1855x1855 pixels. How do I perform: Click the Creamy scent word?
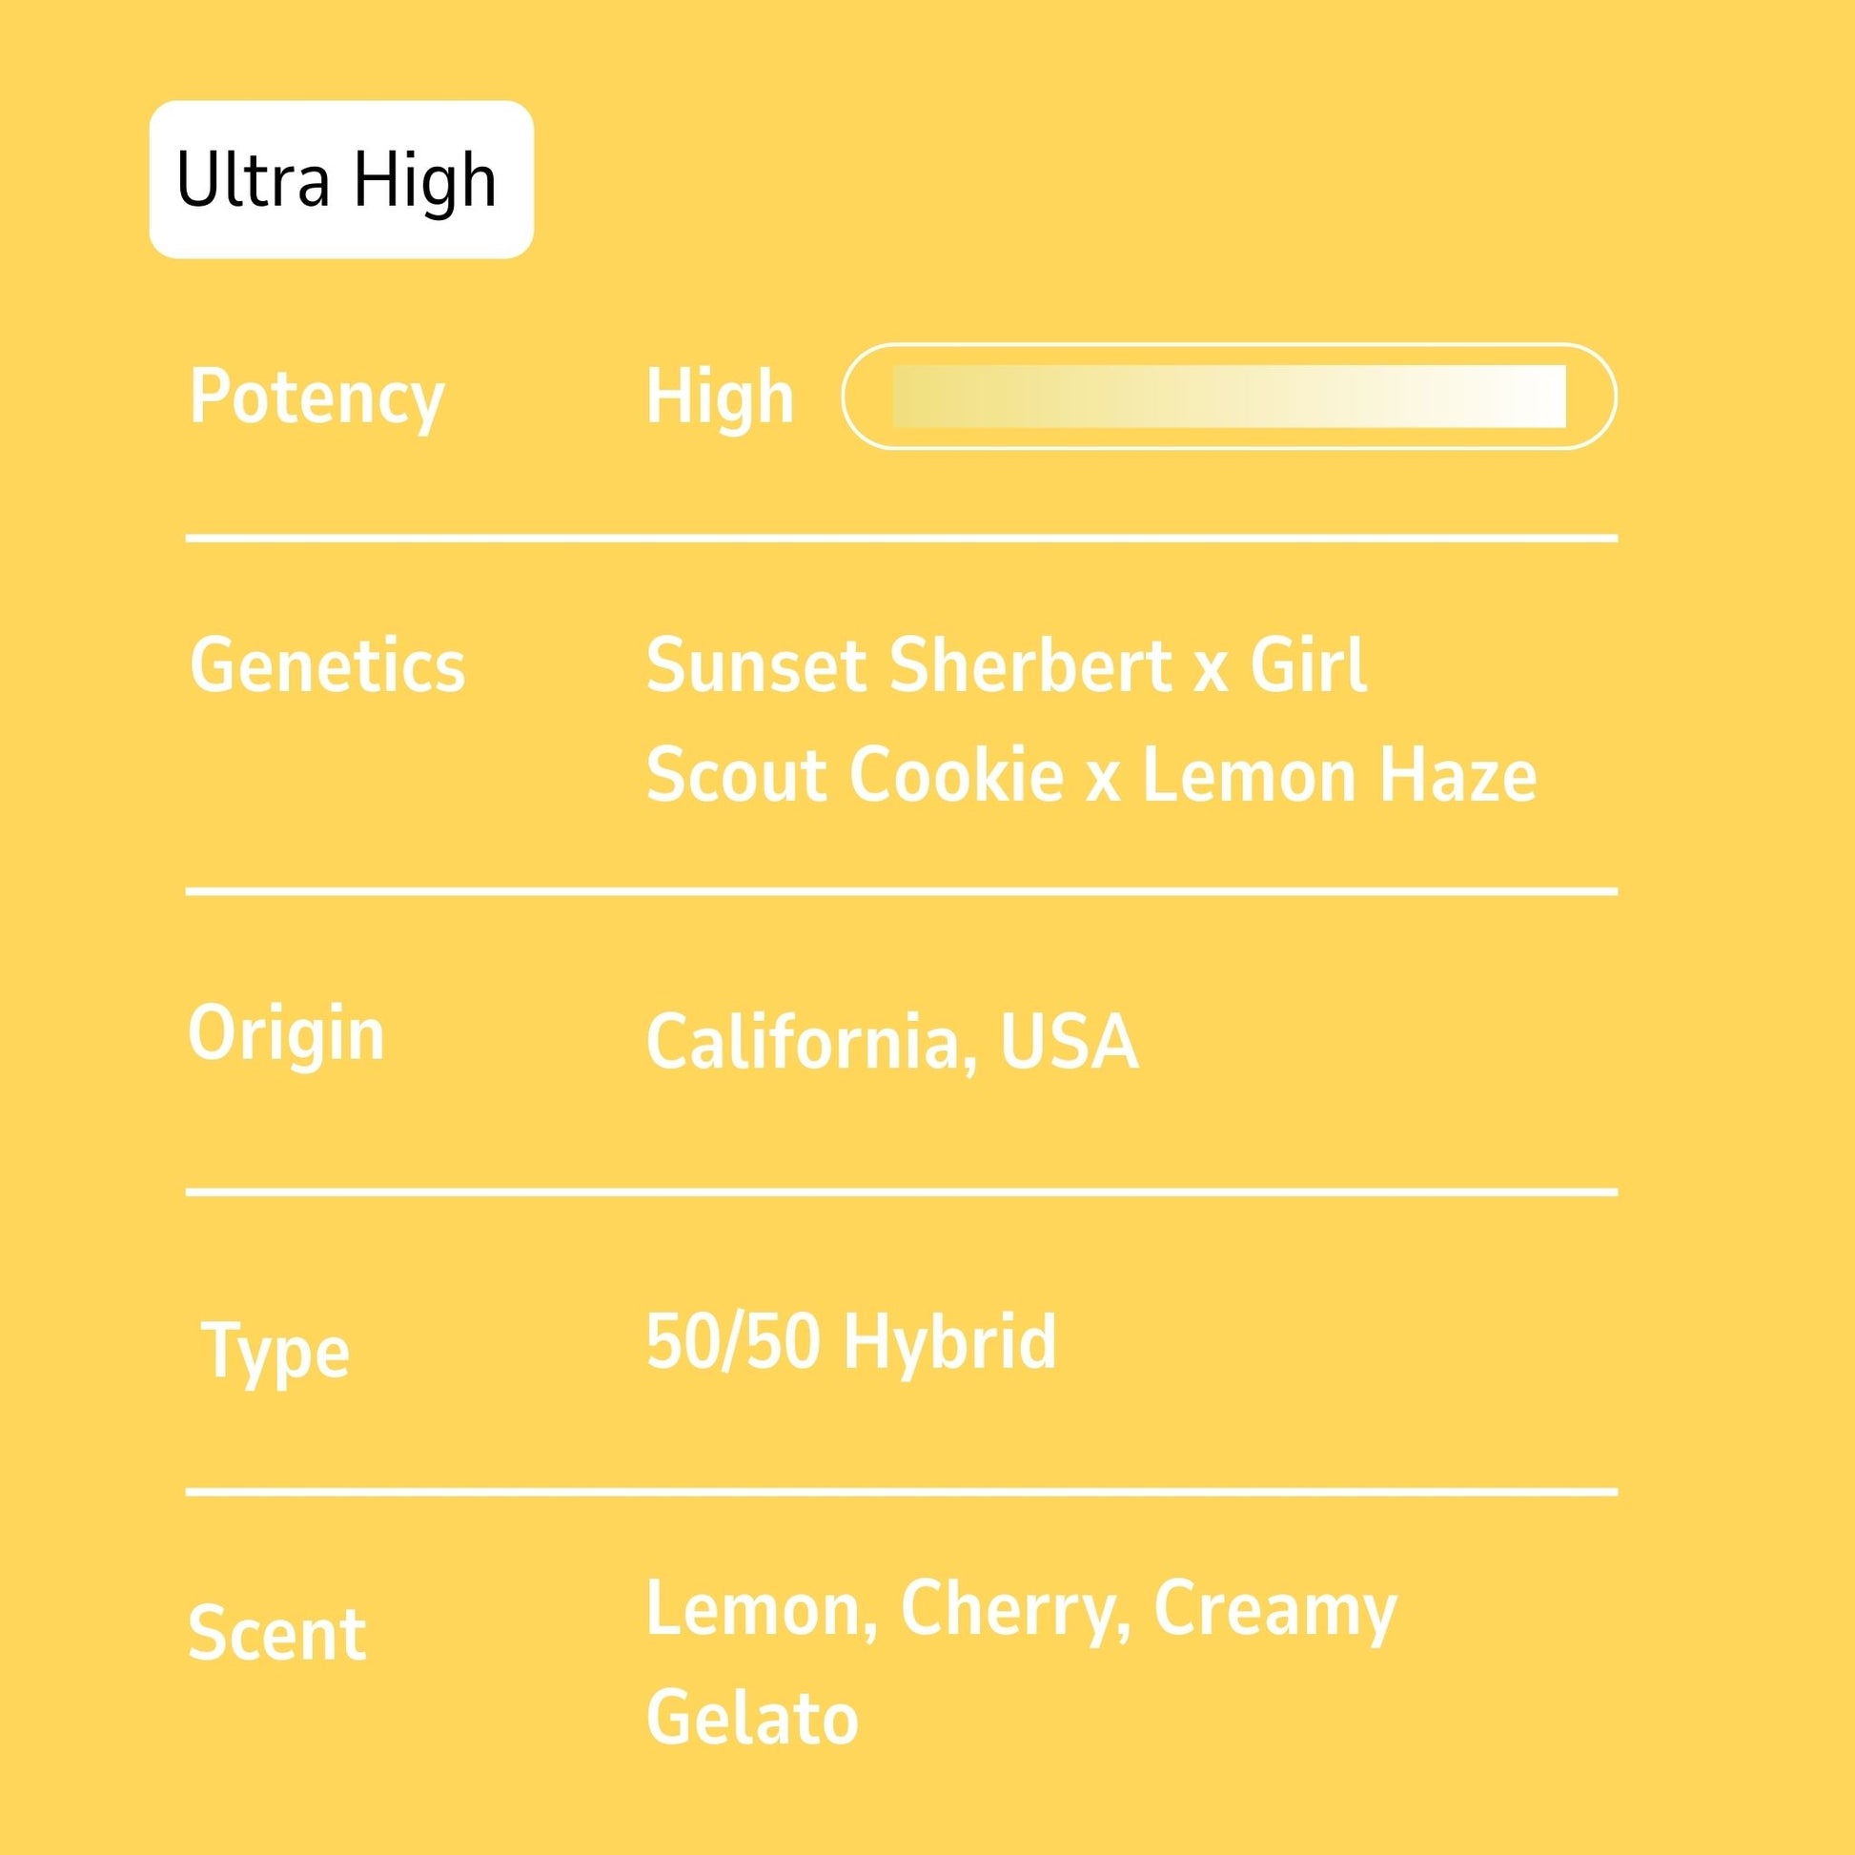(1275, 1608)
